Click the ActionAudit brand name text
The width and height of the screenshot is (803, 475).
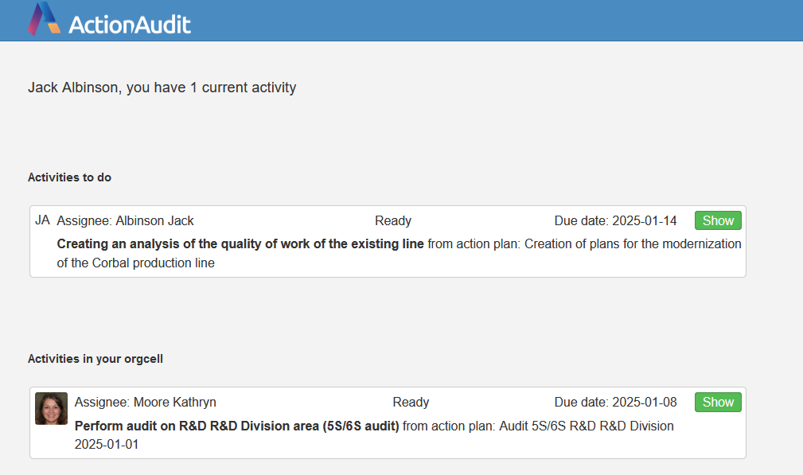[x=130, y=24]
